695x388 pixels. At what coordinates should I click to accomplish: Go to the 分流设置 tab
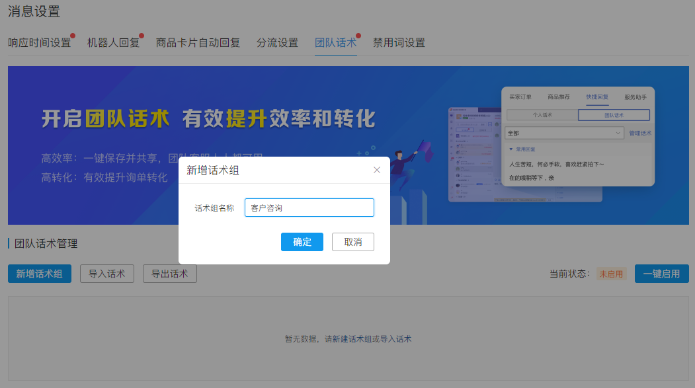point(277,43)
